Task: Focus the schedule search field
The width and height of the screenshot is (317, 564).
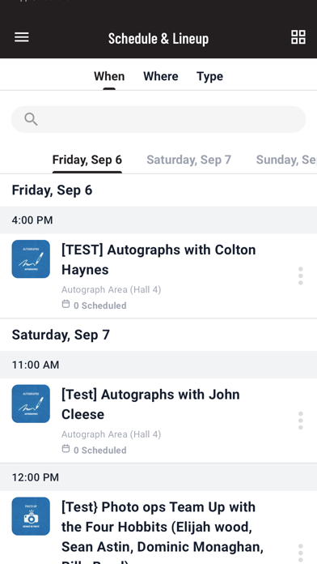Action: click(x=158, y=119)
